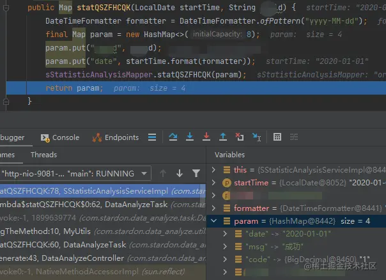Image resolution: width=386 pixels, height=280 pixels.
Task: Expand the blurred variable below startTime
Action: [x=213, y=195]
